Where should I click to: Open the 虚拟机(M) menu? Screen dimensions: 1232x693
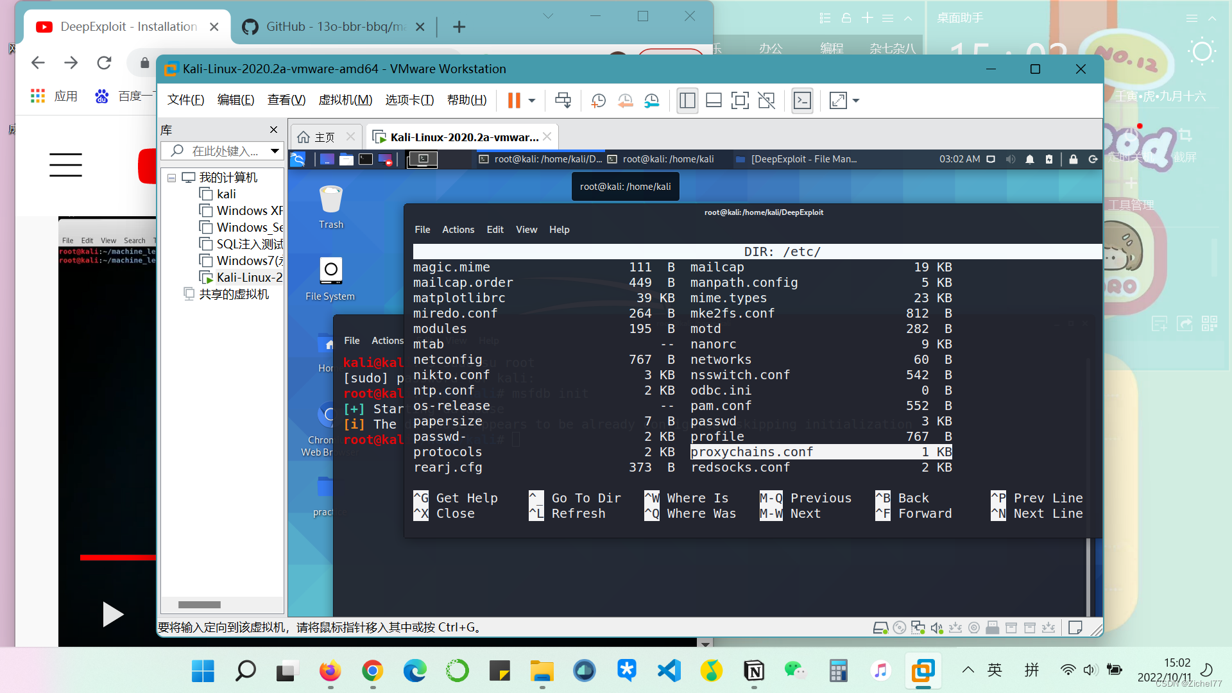pyautogui.click(x=345, y=99)
